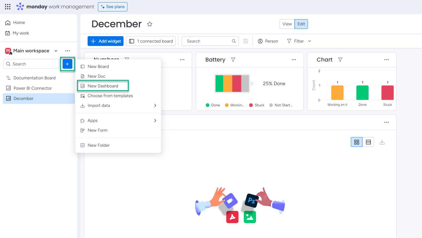Star the December dashboard

[149, 24]
